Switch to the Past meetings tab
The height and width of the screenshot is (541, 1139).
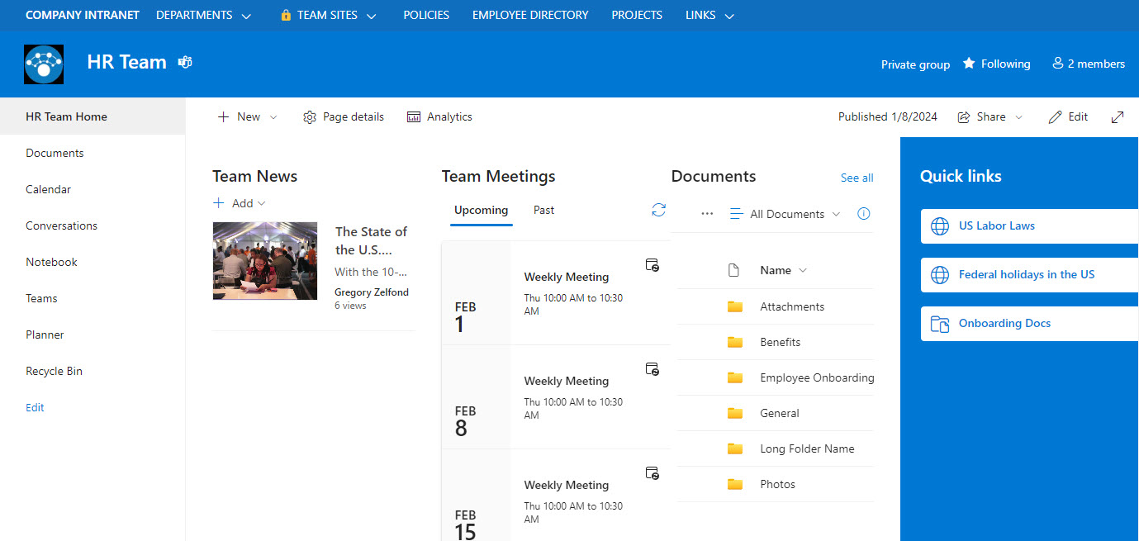[543, 210]
